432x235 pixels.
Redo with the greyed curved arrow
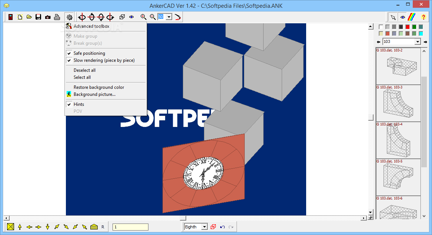pyautogui.click(x=231, y=227)
